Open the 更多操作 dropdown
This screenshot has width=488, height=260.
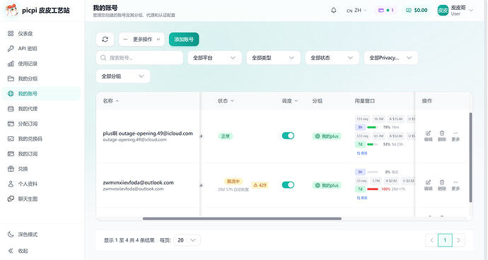[x=141, y=40]
